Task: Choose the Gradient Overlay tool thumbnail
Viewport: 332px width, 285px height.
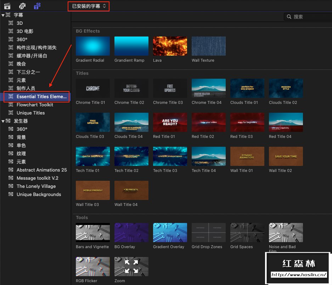Action: point(170,233)
